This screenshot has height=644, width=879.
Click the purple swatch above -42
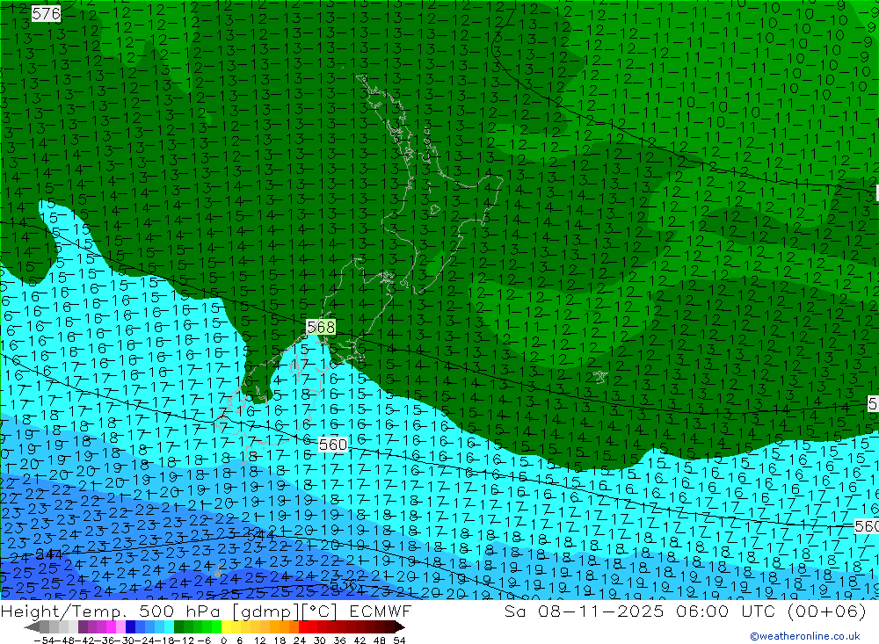(x=83, y=627)
